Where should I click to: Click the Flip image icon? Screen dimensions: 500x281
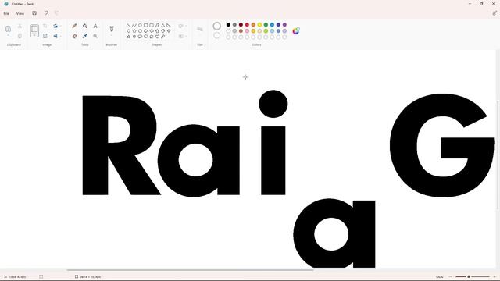coord(55,36)
